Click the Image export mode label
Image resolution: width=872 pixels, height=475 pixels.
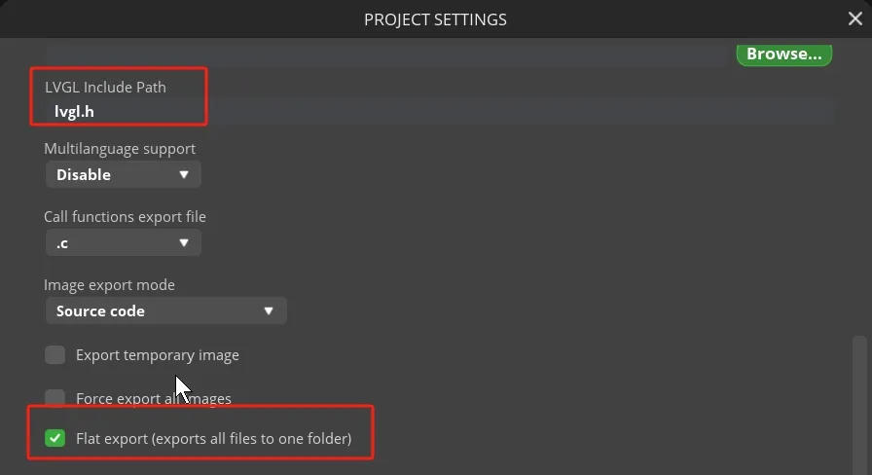point(109,285)
